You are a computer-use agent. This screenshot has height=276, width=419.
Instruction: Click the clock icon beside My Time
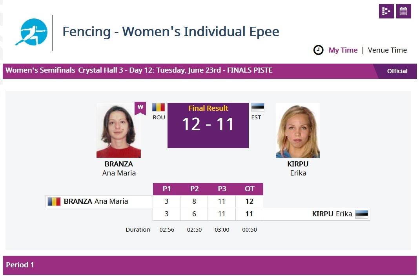click(318, 50)
